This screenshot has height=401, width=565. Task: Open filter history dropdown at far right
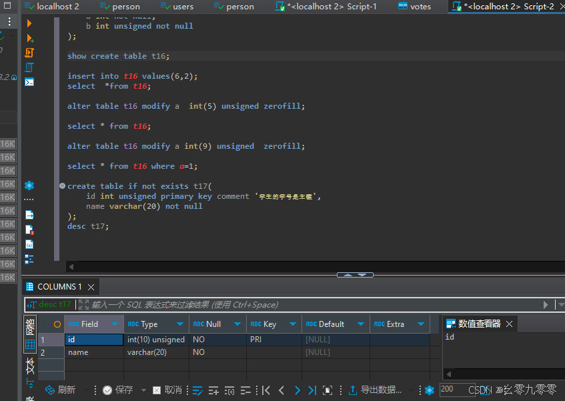(x=561, y=305)
